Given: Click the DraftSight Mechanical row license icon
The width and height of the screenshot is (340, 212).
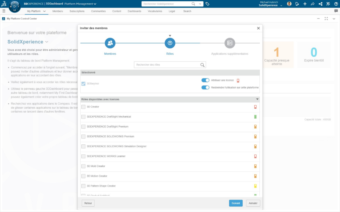Looking at the screenshot, I should (255, 117).
